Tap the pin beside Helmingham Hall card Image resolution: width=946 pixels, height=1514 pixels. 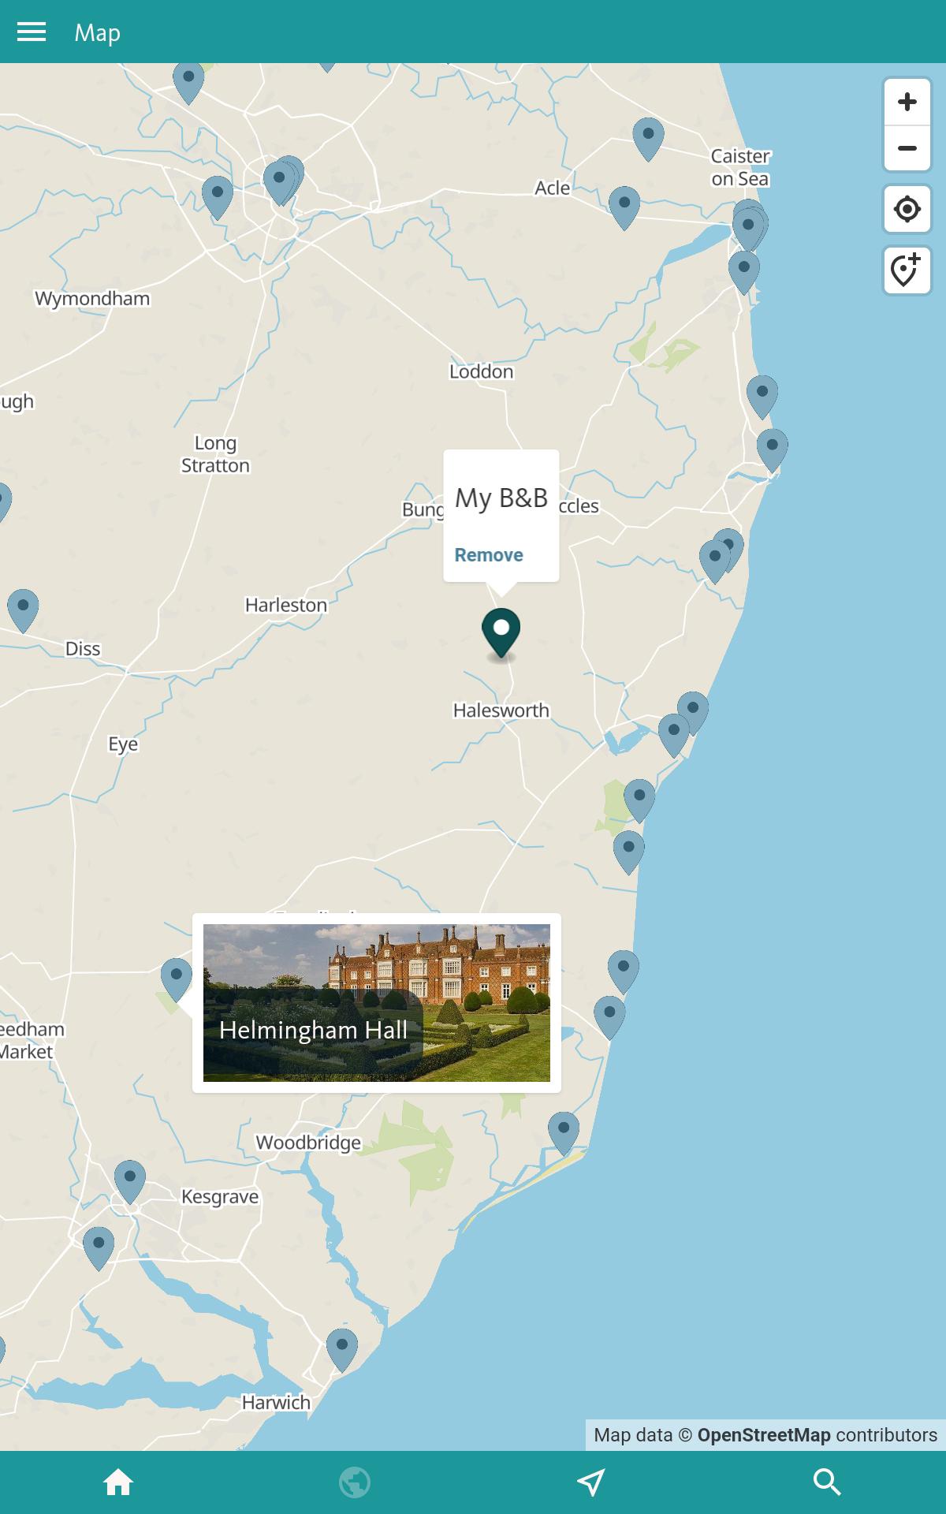[176, 979]
